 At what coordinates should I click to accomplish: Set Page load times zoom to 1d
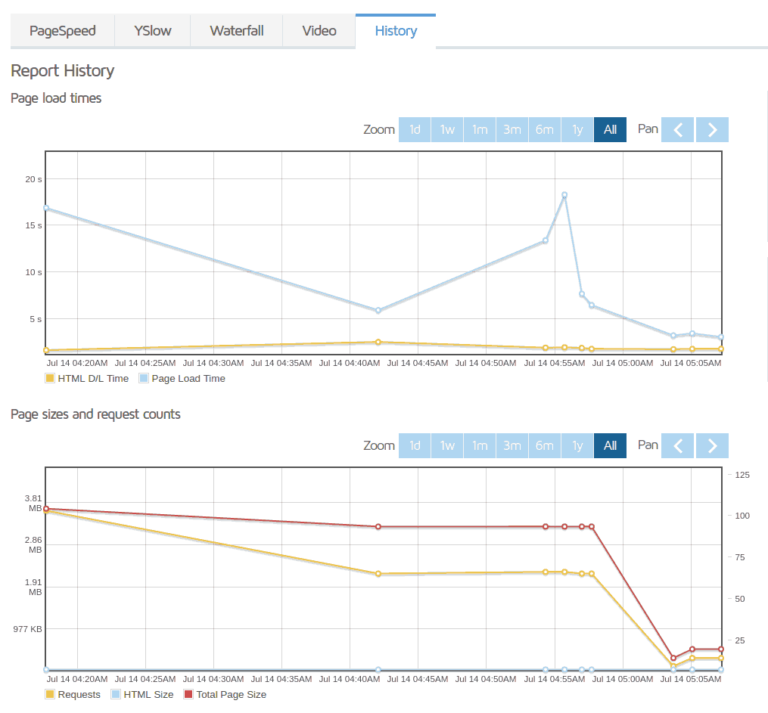pos(415,130)
